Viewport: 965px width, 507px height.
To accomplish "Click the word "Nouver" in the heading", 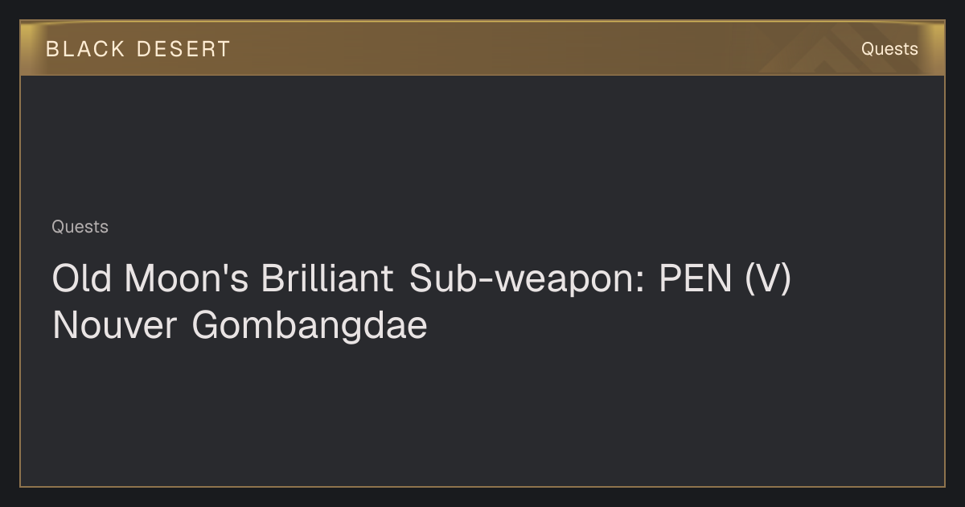I will pyautogui.click(x=114, y=326).
